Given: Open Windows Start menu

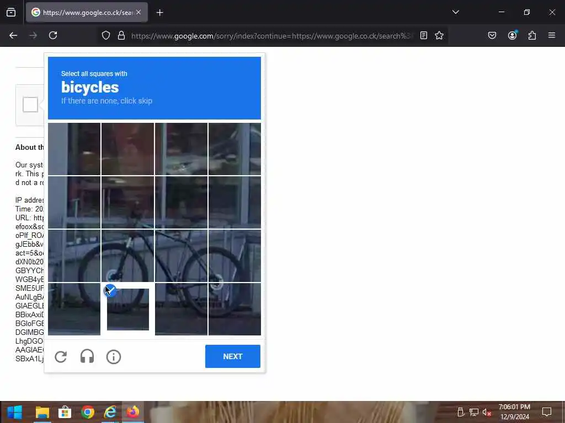Looking at the screenshot, I should tap(15, 412).
